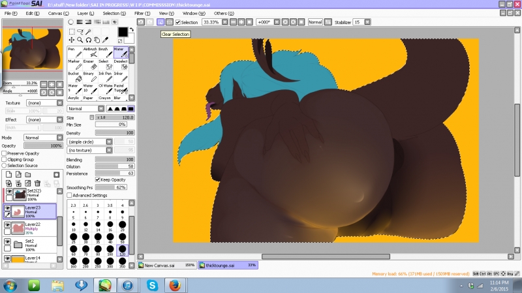Open iTunes from the taskbar
This screenshot has width=522, height=293.
tap(127, 285)
